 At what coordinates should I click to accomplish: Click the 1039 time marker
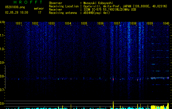tap(150, 23)
